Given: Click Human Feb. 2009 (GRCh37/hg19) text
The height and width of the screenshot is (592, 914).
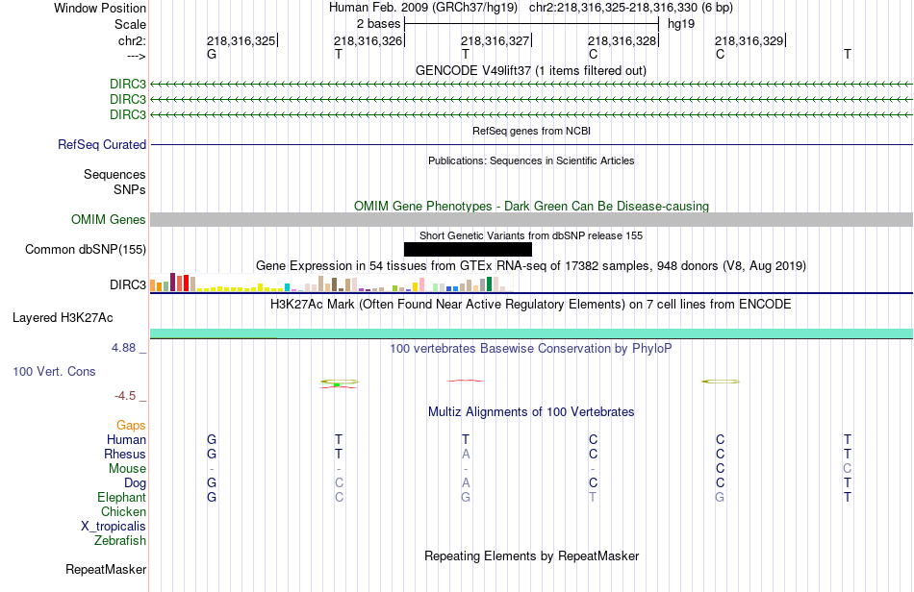Looking at the screenshot, I should pyautogui.click(x=423, y=8).
